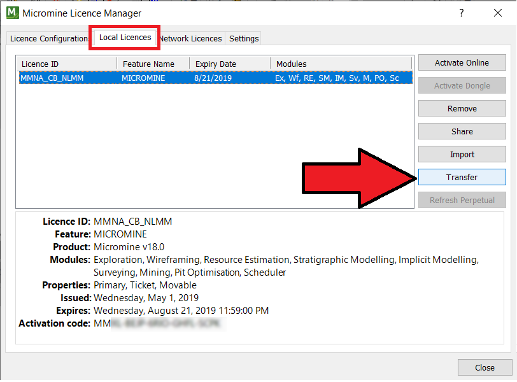This screenshot has width=517, height=382.
Task: Switch to the Local Licences tab
Action: point(125,38)
